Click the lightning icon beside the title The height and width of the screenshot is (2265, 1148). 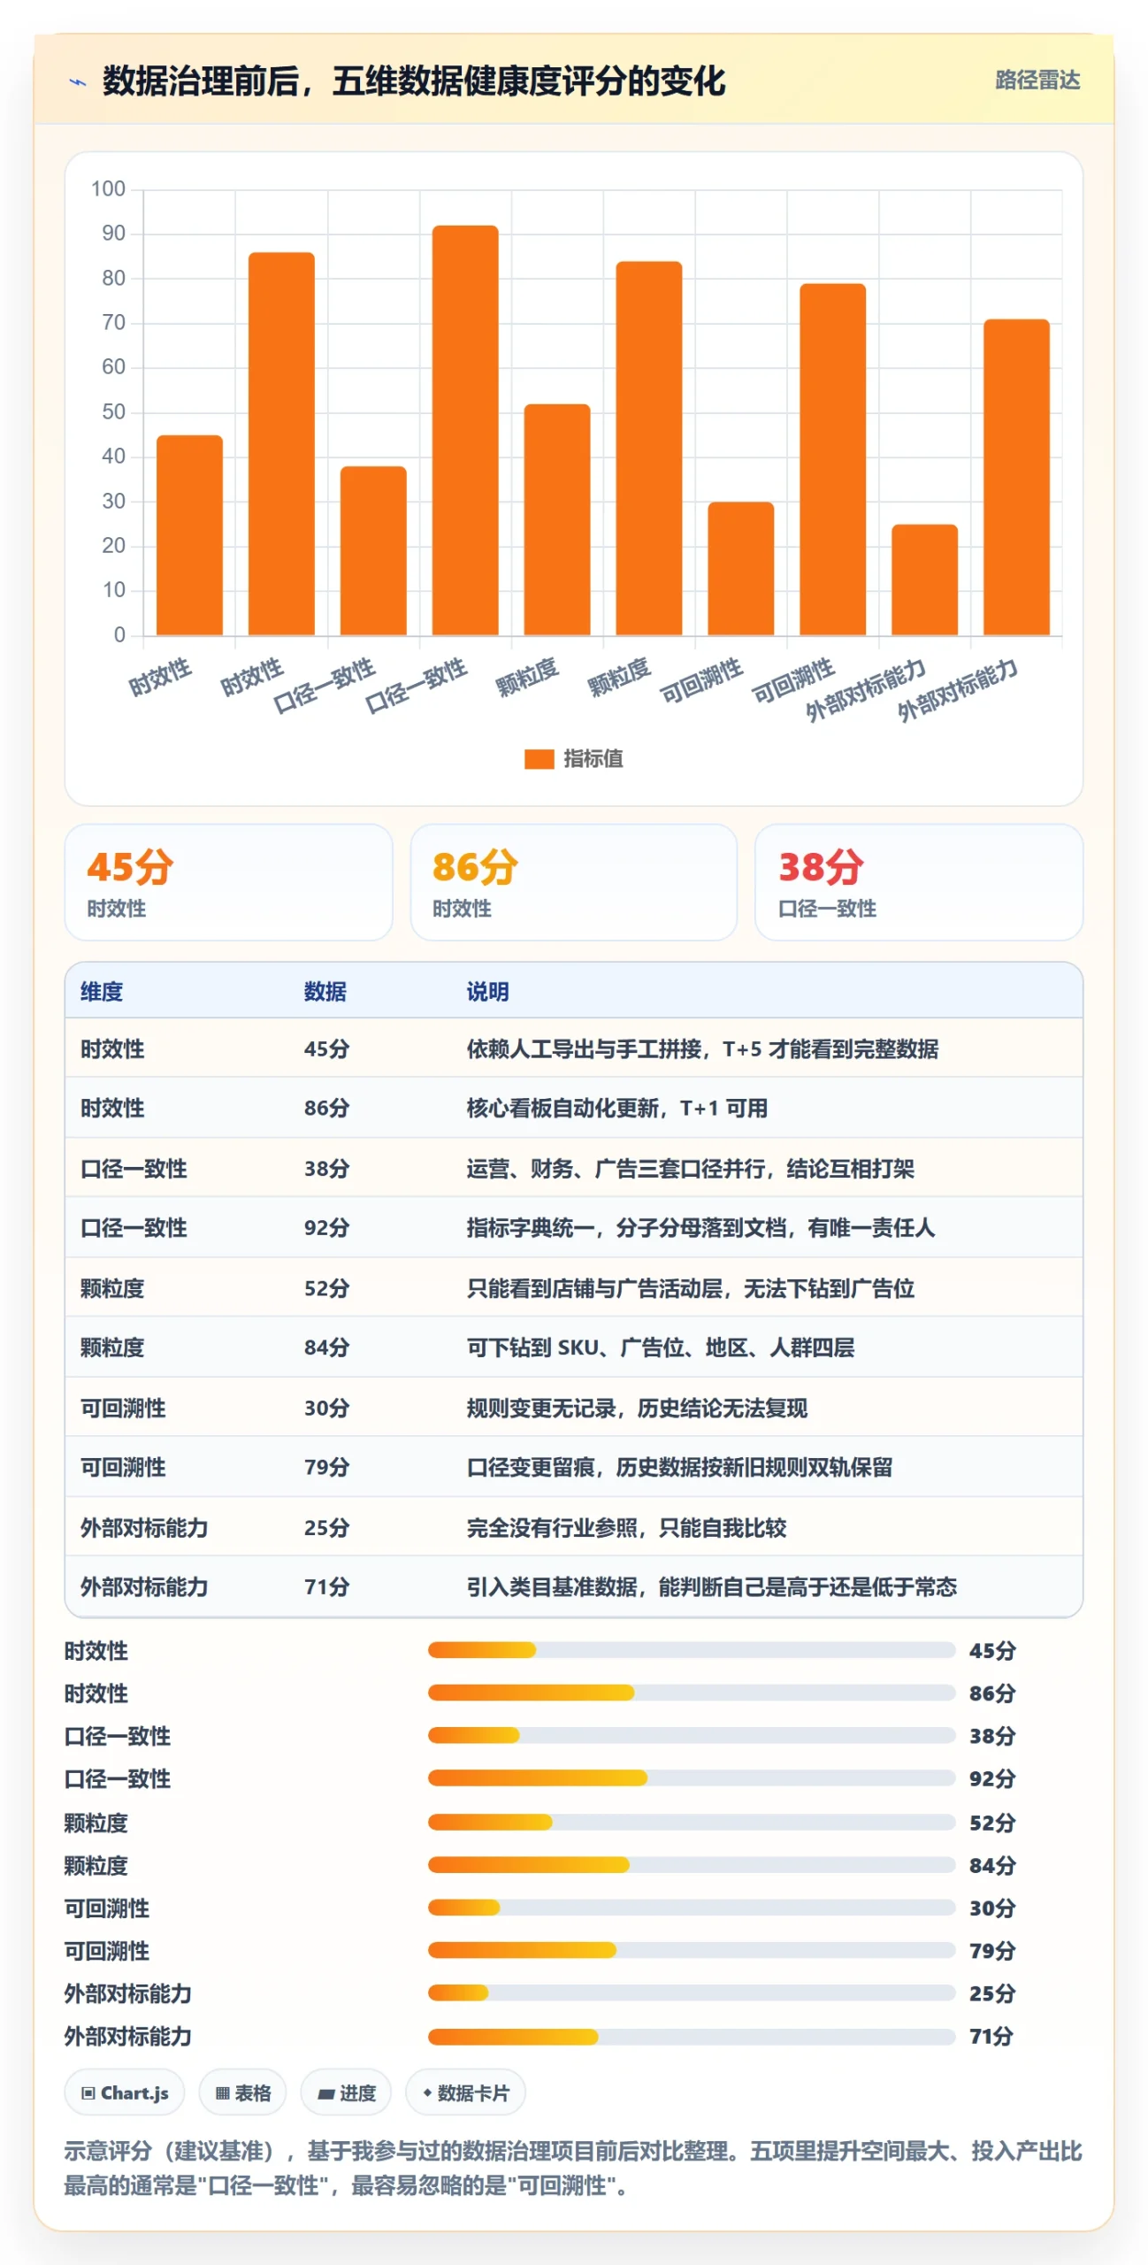78,82
